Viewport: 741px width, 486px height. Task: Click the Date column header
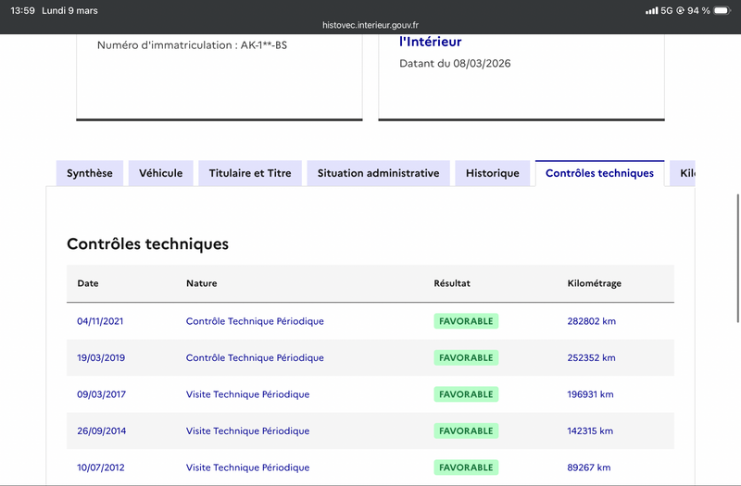(x=88, y=283)
